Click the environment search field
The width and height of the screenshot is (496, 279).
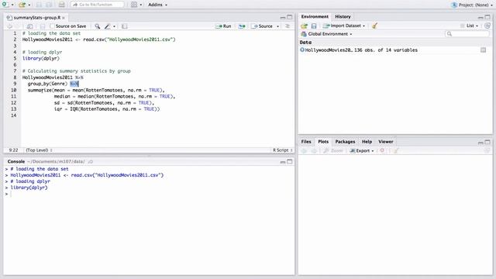point(467,34)
